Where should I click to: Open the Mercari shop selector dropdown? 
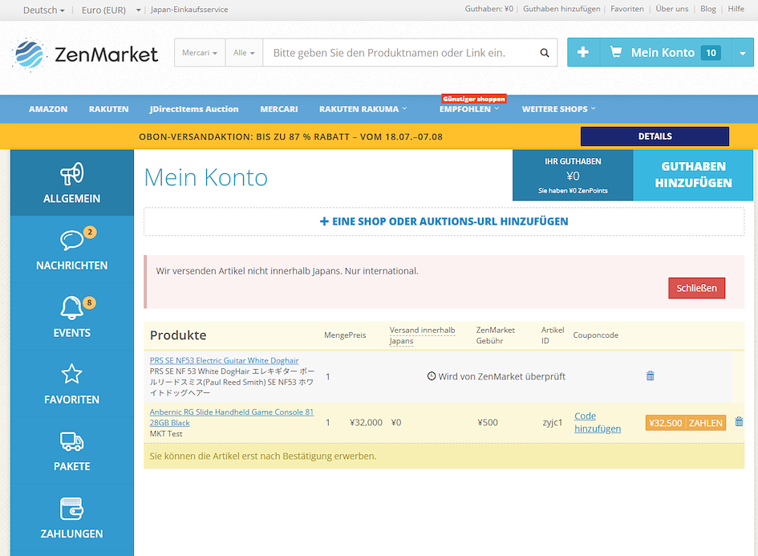coord(200,53)
